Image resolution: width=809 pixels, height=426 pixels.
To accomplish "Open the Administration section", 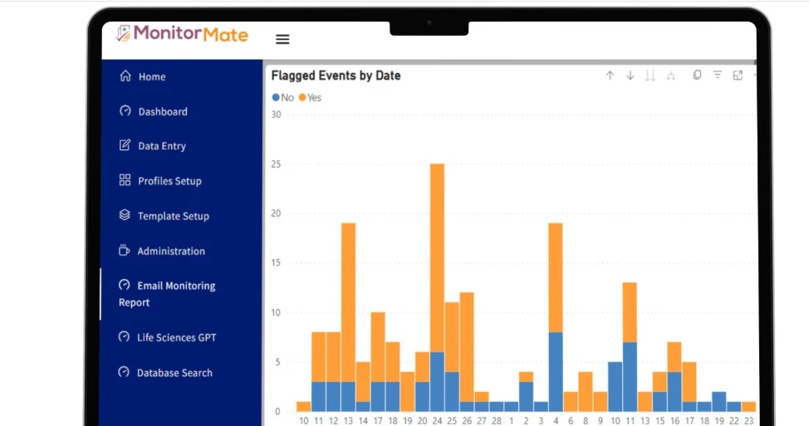I will pos(170,251).
